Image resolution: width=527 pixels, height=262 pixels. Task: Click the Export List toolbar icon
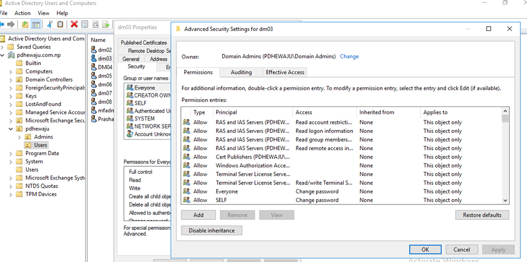pos(106,24)
